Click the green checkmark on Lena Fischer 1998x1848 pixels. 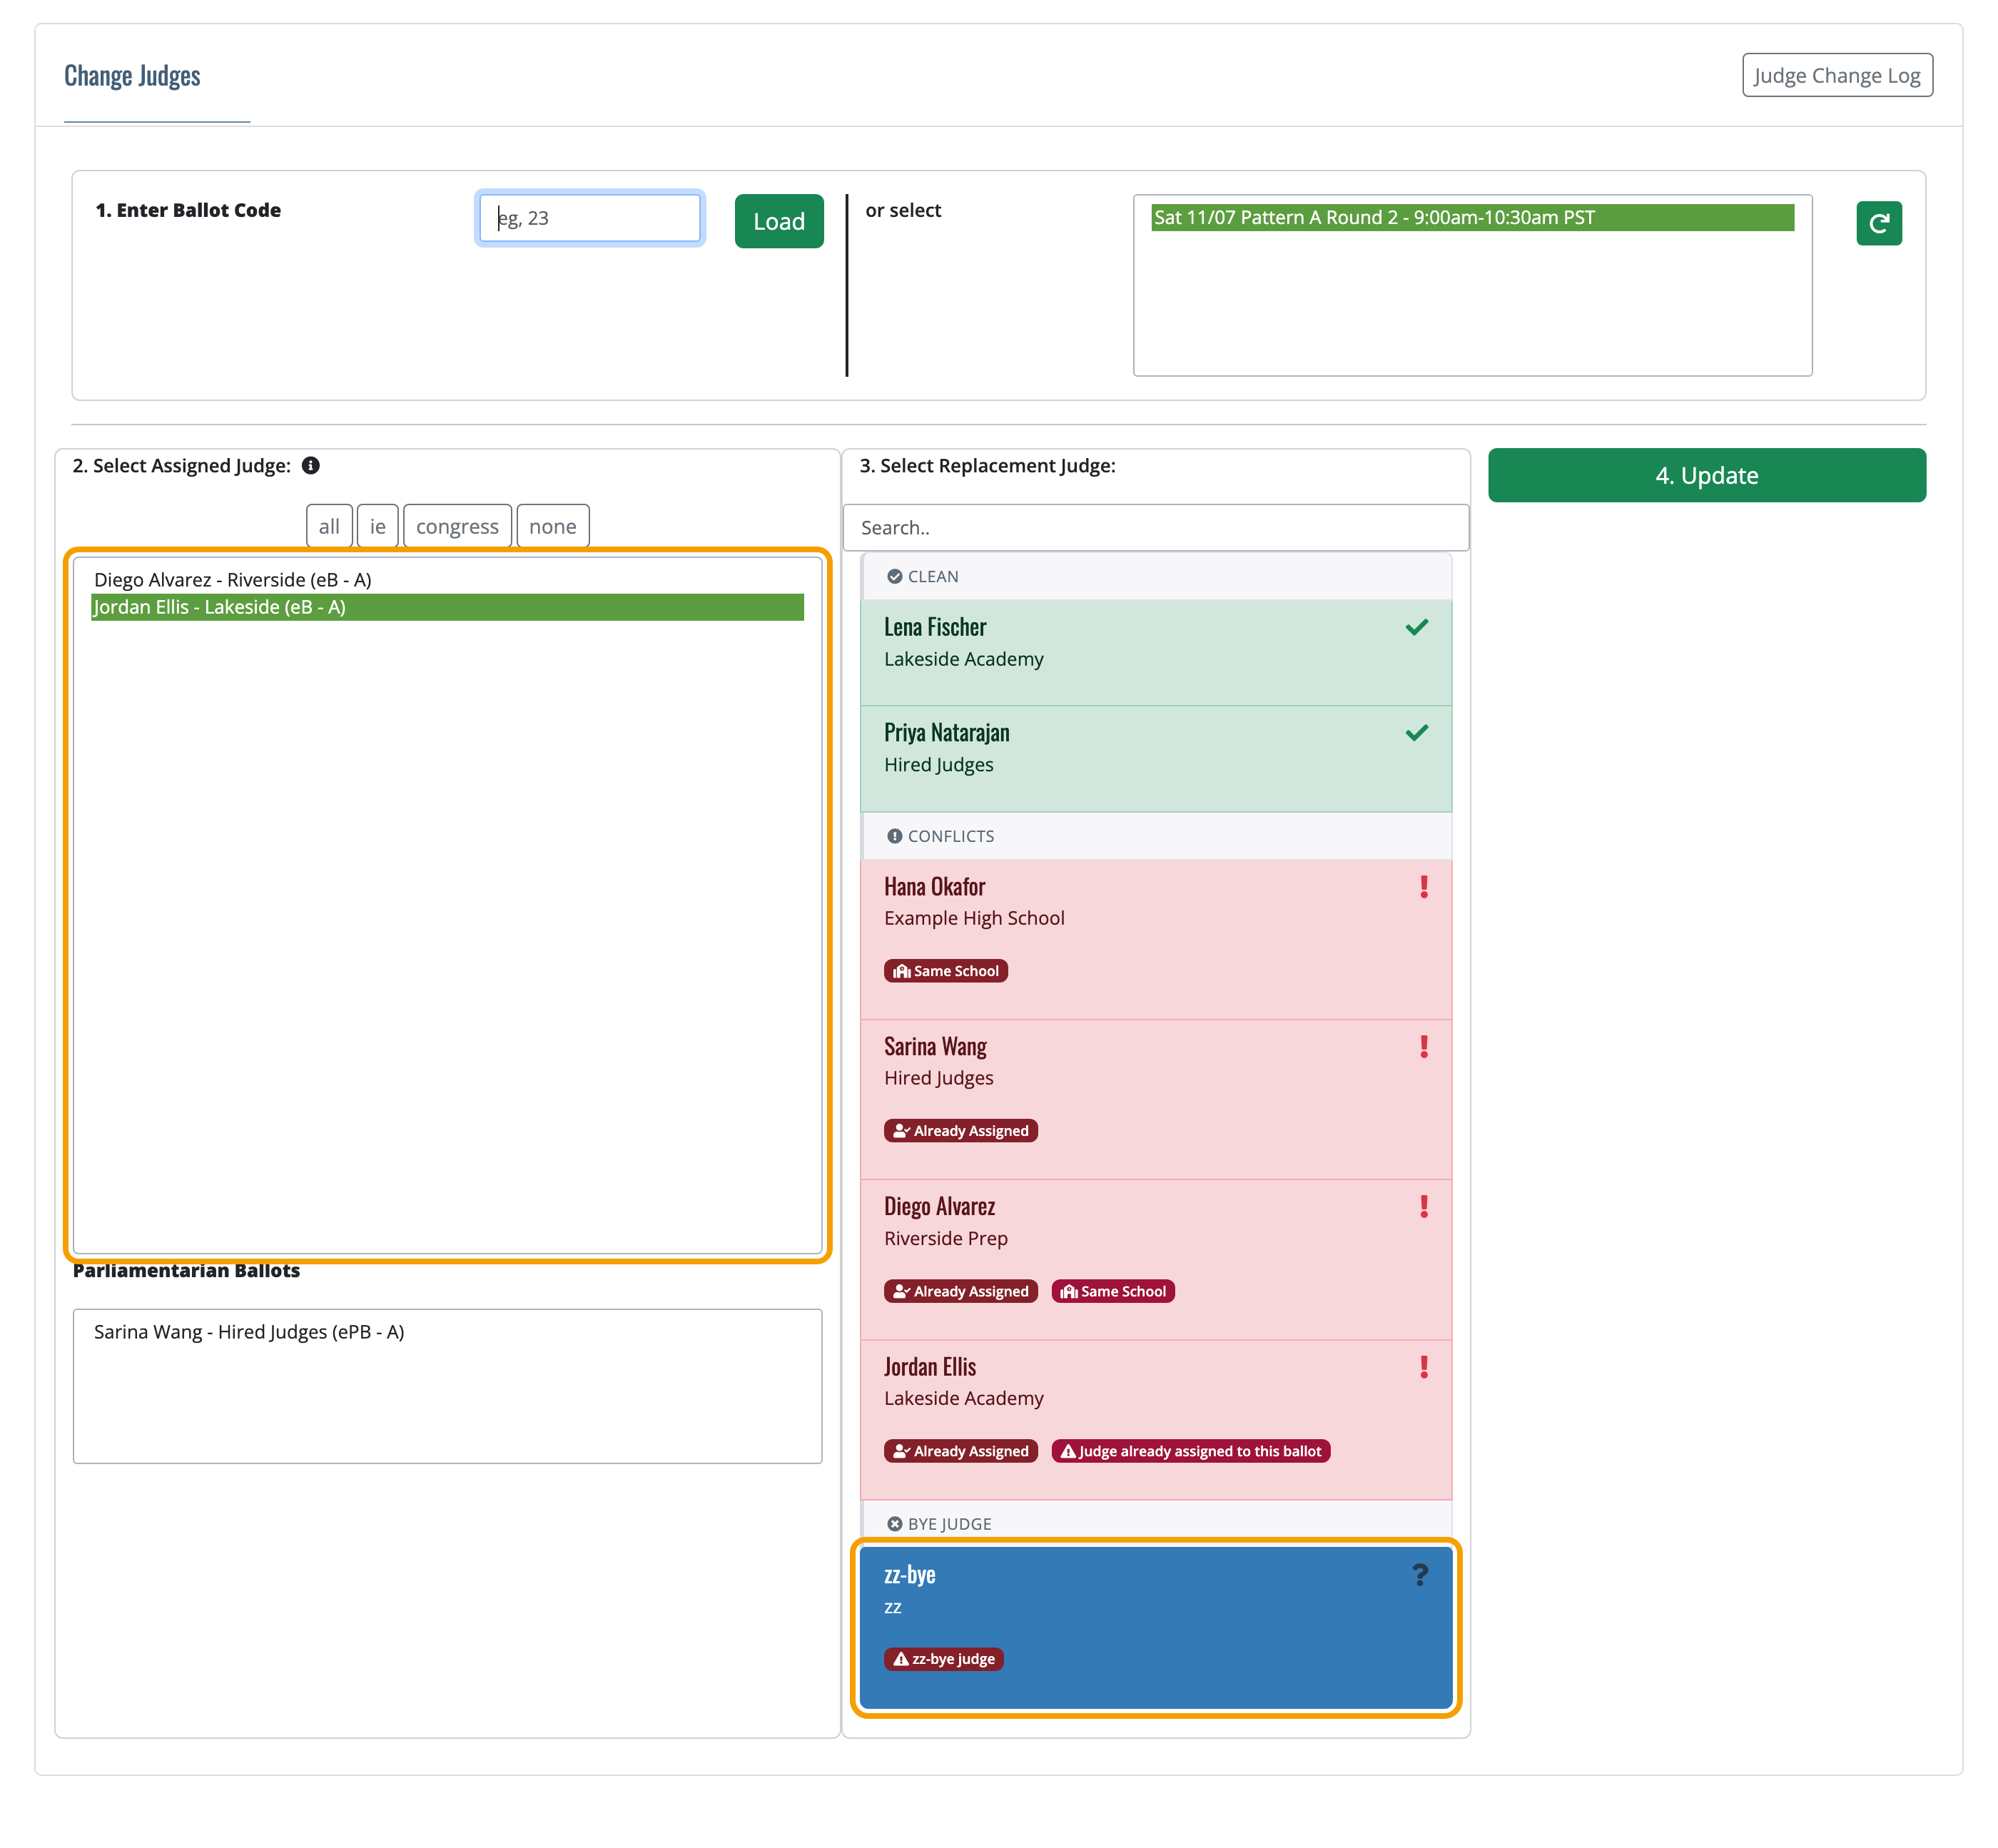(1416, 628)
